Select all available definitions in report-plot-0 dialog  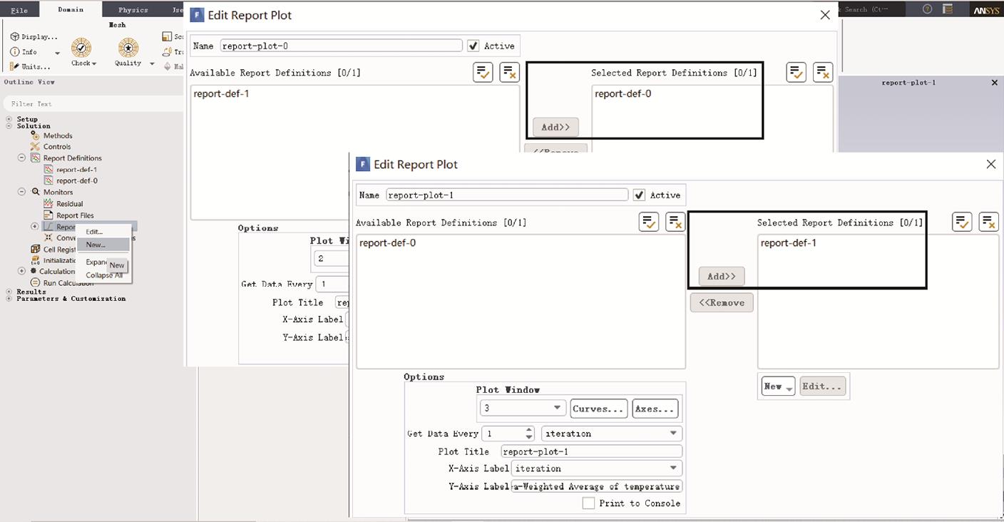tap(483, 72)
